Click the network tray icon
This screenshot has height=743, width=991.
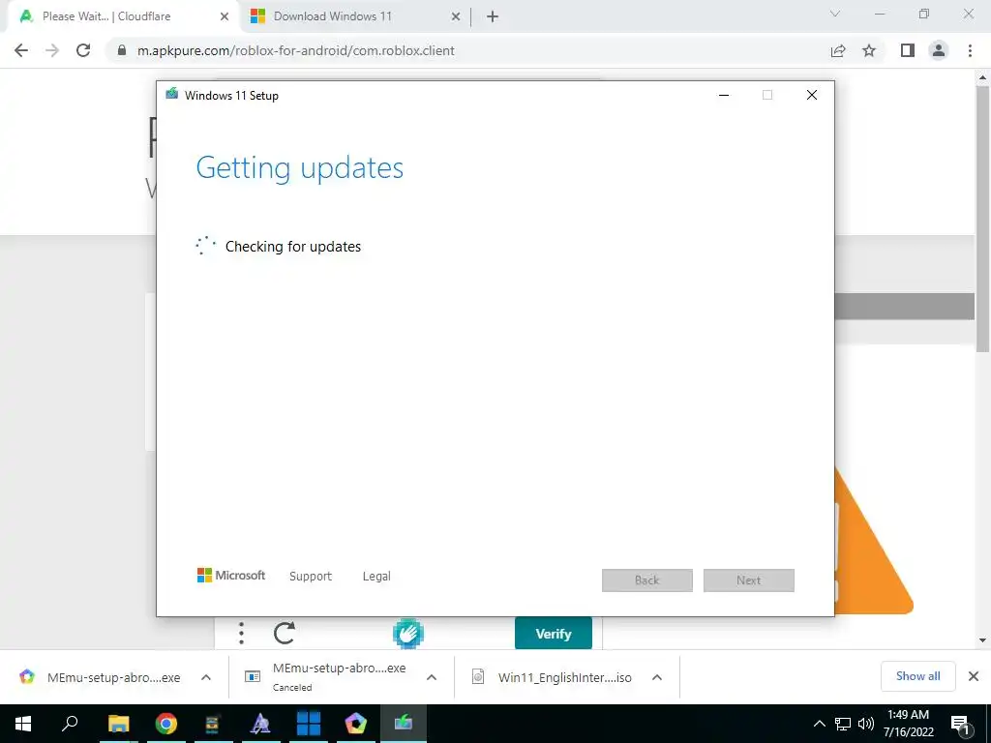click(x=843, y=724)
